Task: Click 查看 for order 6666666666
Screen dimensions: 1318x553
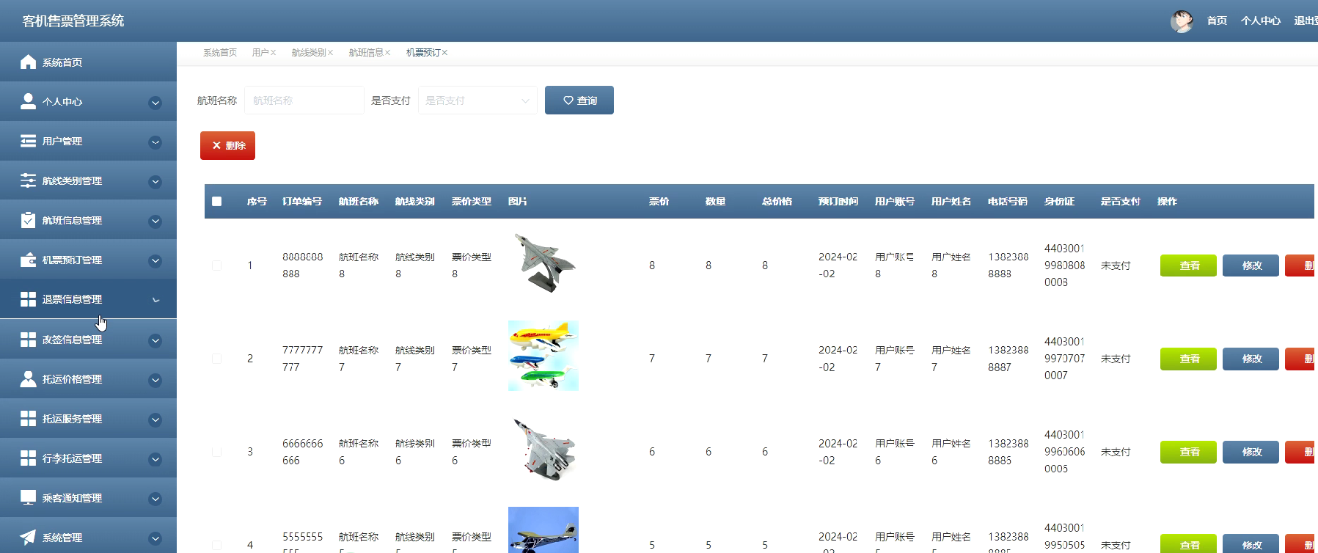Action: [1188, 452]
